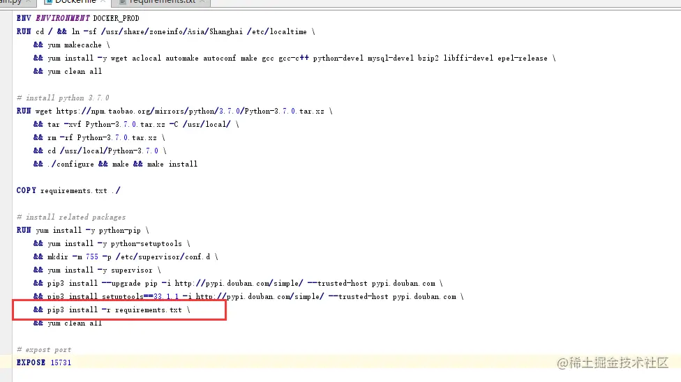Click the 'yum install -y python-setuptools' line
This screenshot has height=382, width=681.
click(x=112, y=243)
